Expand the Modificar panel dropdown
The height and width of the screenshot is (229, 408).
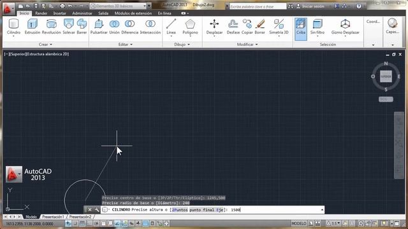point(247,45)
